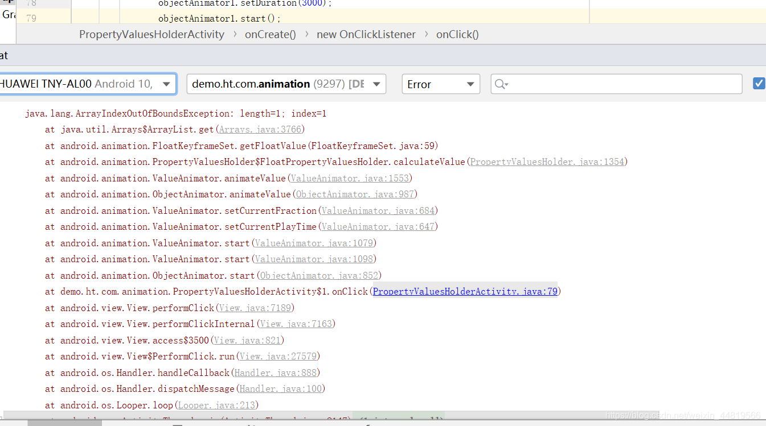Open the demo.ht.com.animation process dropdown

tap(286, 84)
